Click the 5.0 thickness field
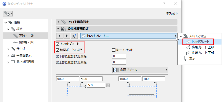222x102 pixels. pyautogui.click(x=96, y=85)
